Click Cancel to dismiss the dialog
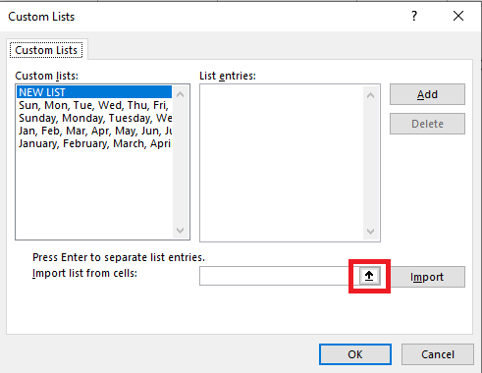This screenshot has height=373, width=482. click(x=438, y=354)
